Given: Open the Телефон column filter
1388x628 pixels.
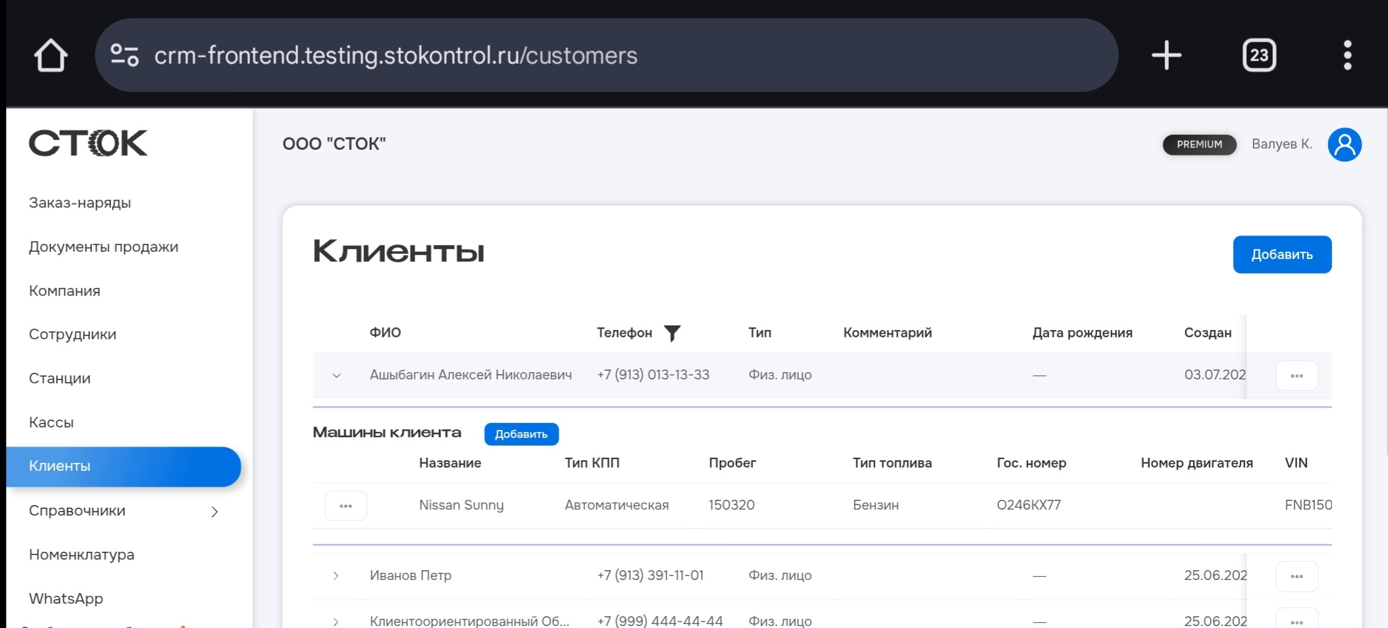Looking at the screenshot, I should [672, 333].
